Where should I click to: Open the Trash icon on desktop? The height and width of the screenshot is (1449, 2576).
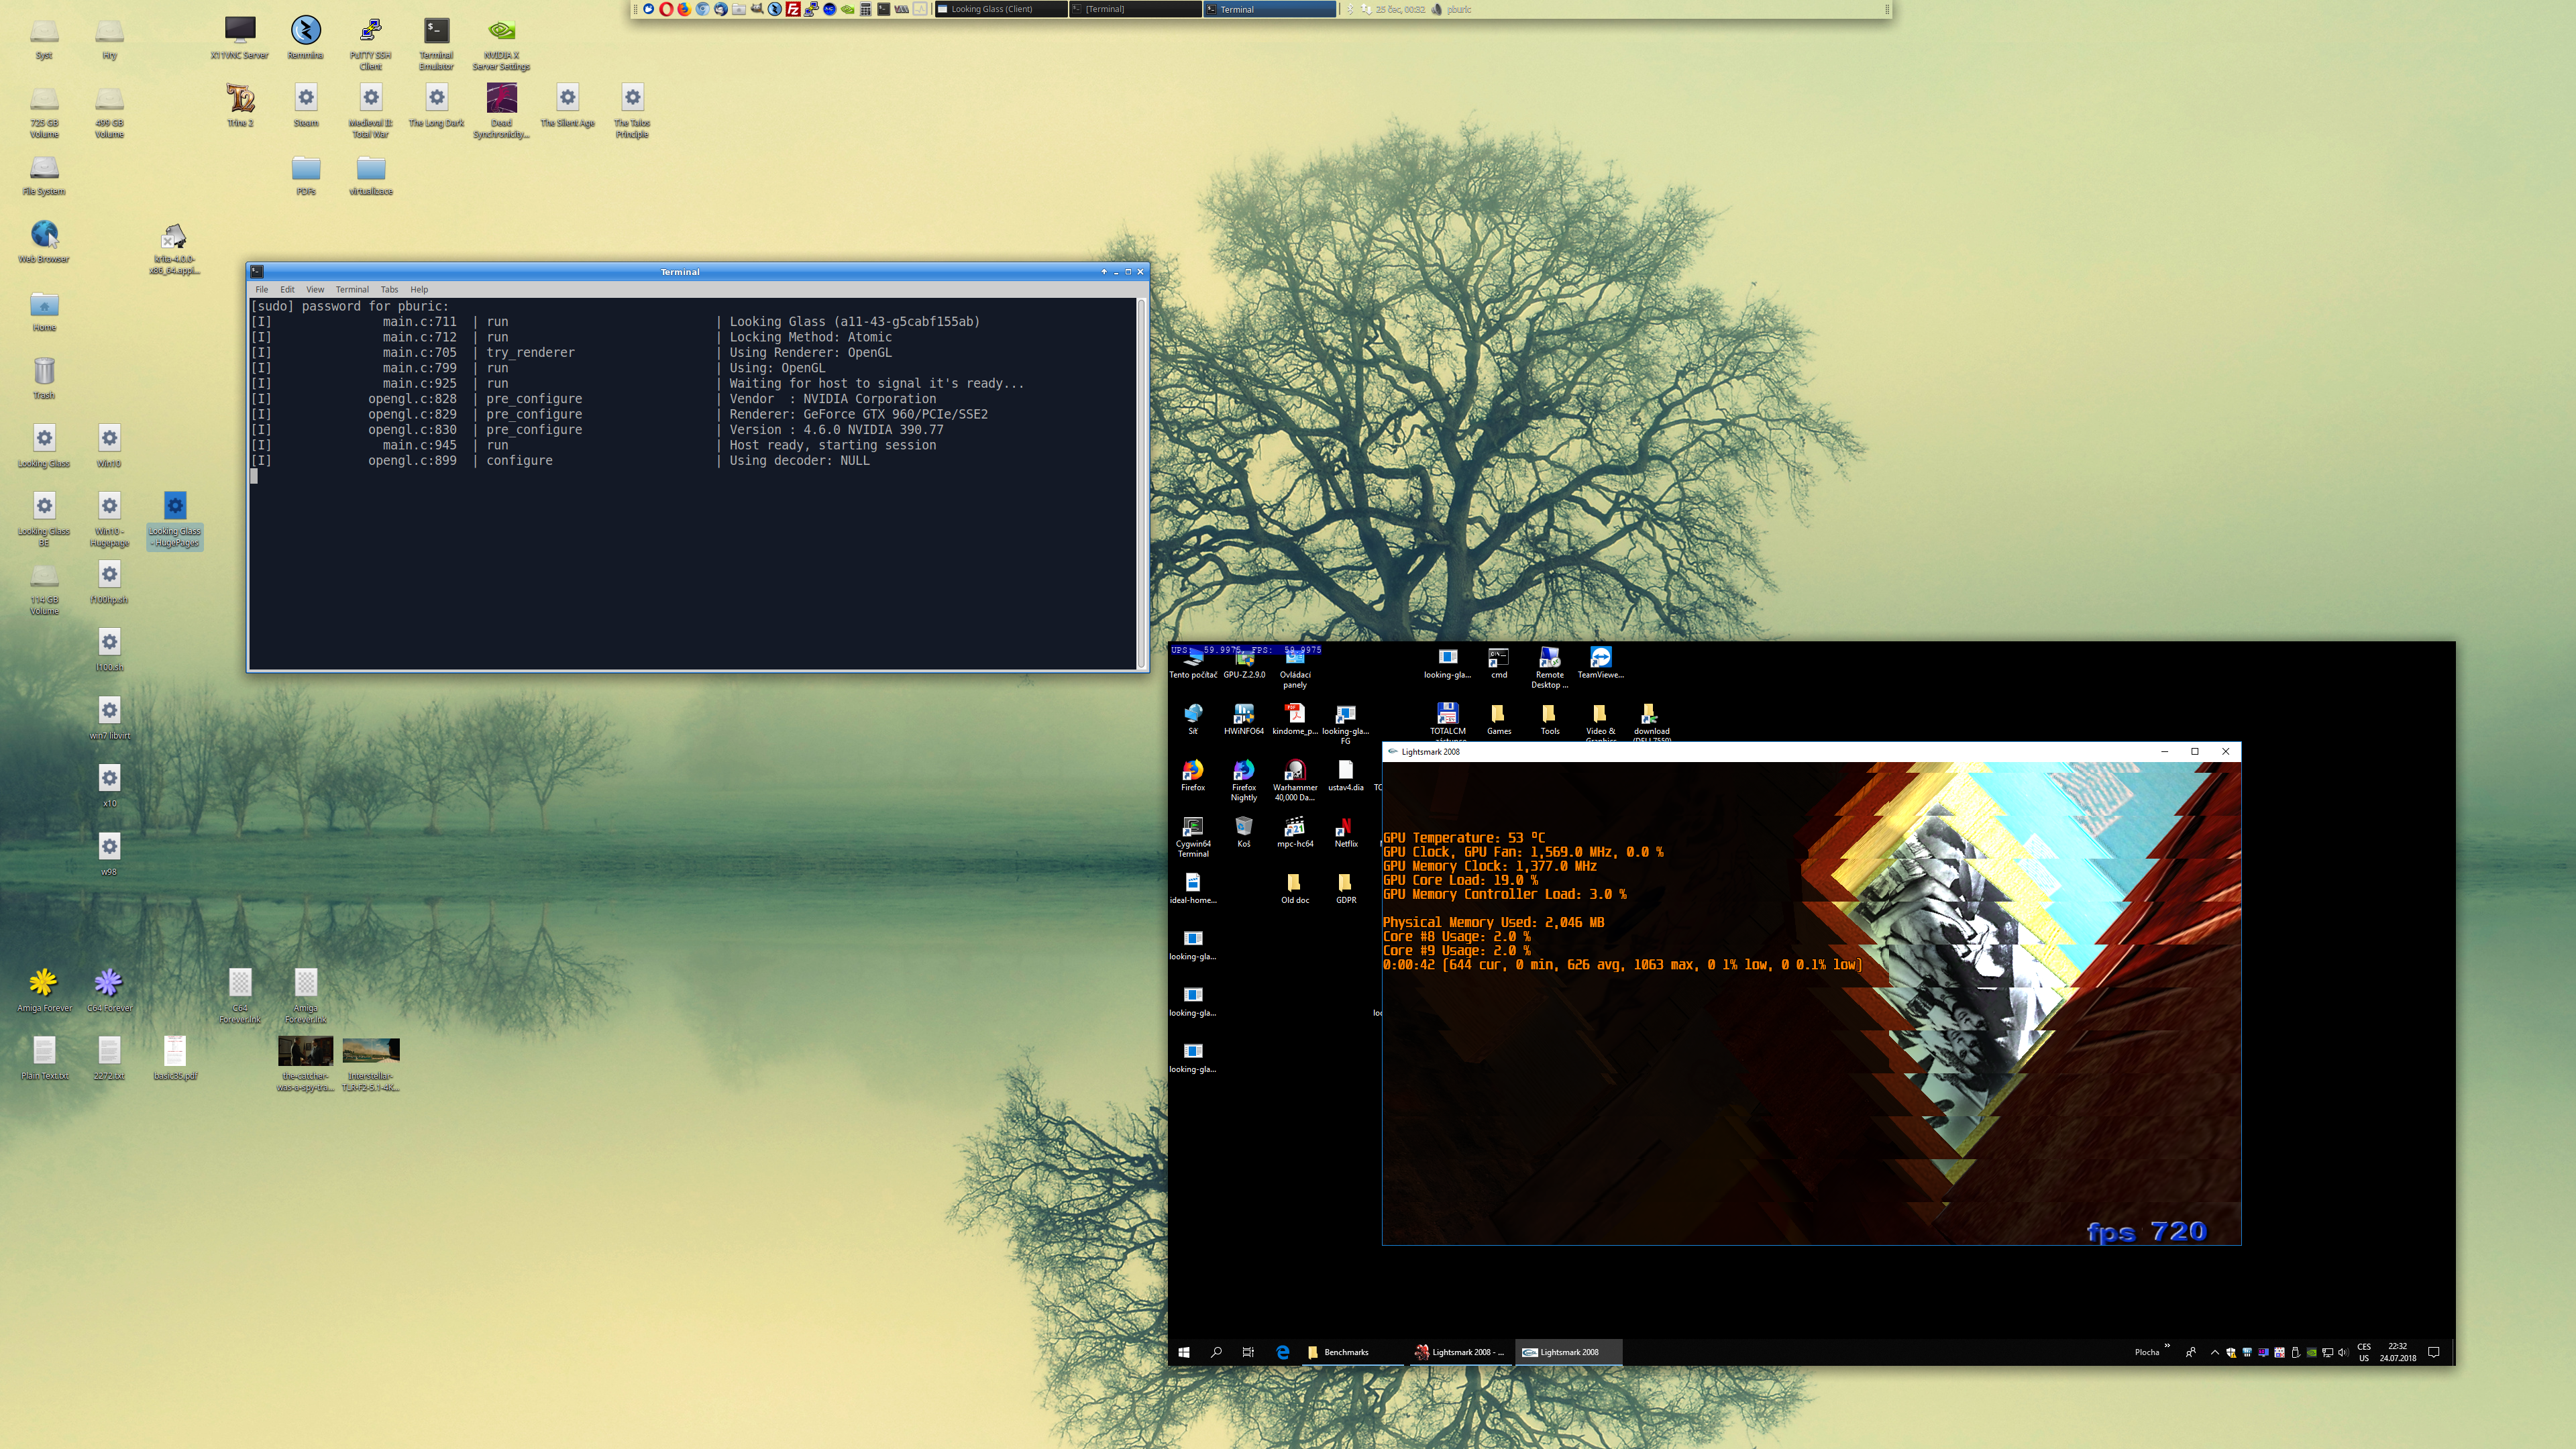point(44,378)
